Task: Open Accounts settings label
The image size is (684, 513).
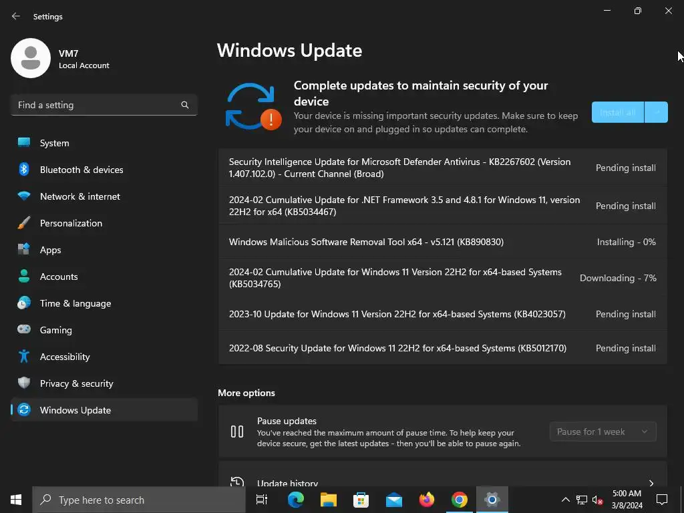Action: pos(59,277)
